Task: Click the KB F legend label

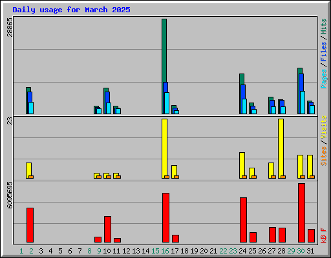Action: tap(324, 235)
